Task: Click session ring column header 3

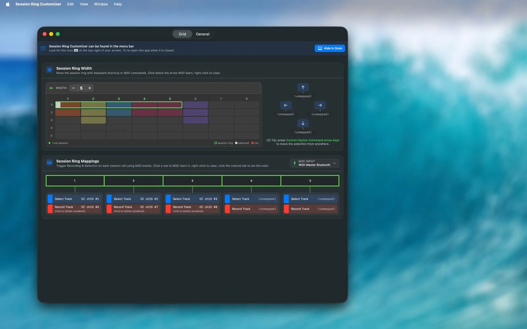Action: click(x=192, y=181)
